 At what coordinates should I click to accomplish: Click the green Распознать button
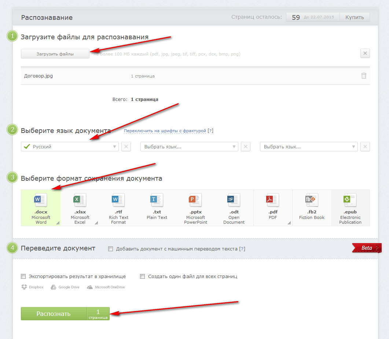click(x=65, y=314)
